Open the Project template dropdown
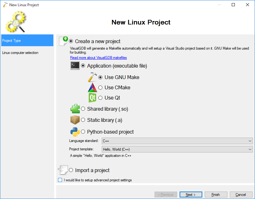255x199 pixels. pyautogui.click(x=177, y=149)
